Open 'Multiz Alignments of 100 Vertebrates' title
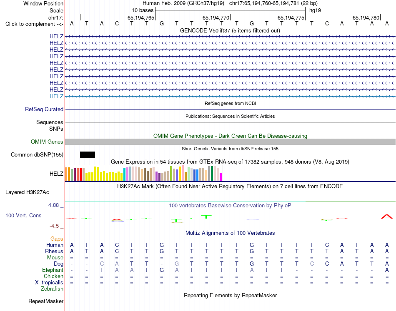The width and height of the screenshot is (396, 311). coord(230,233)
